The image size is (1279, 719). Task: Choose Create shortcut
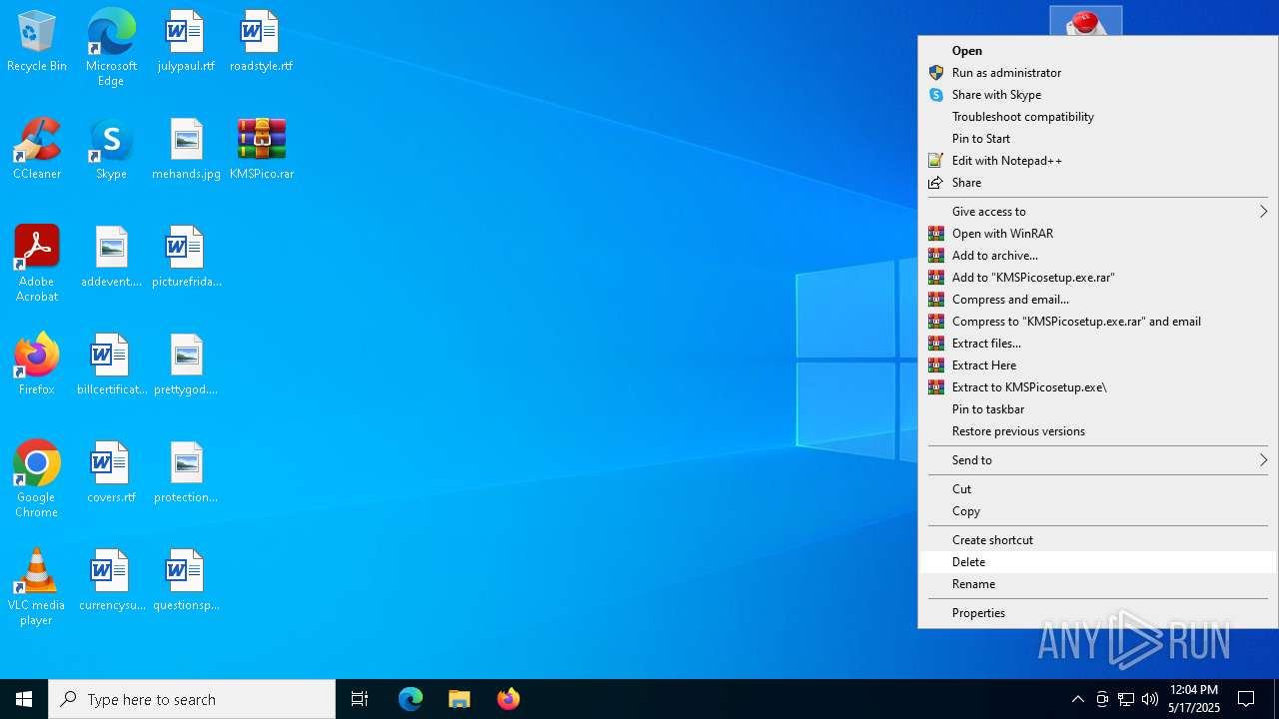tap(1098, 540)
